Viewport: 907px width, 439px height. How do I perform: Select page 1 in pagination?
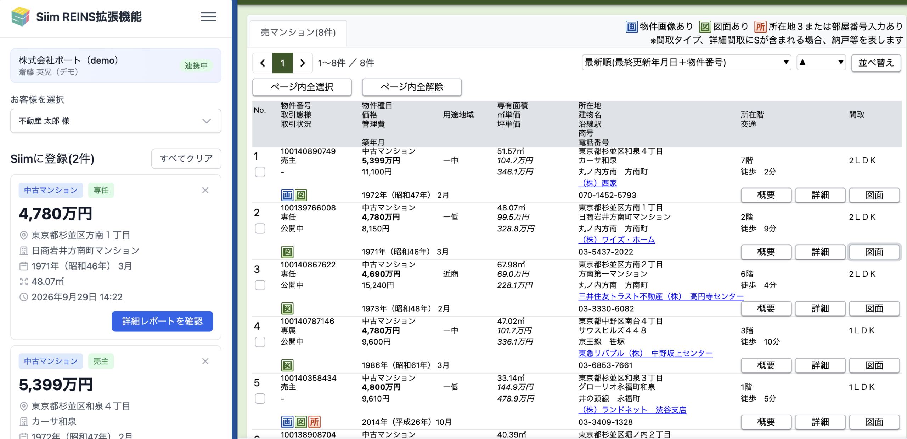click(x=282, y=63)
